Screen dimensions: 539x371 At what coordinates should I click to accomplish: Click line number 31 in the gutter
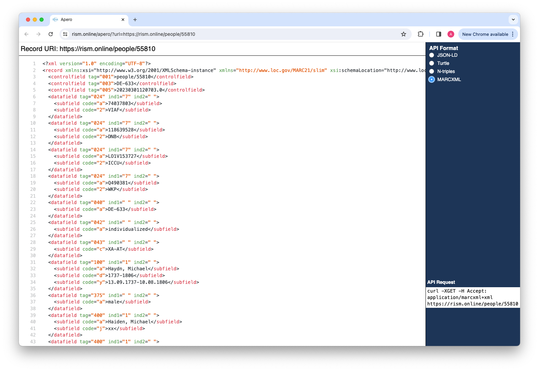coord(33,262)
